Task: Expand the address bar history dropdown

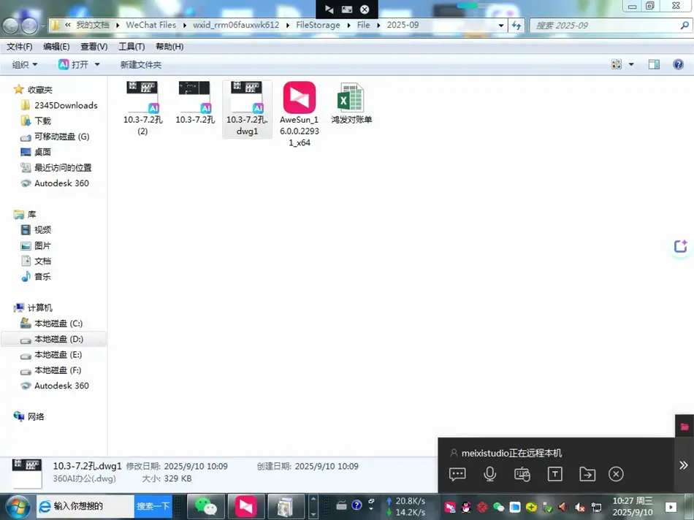Action: [501, 26]
